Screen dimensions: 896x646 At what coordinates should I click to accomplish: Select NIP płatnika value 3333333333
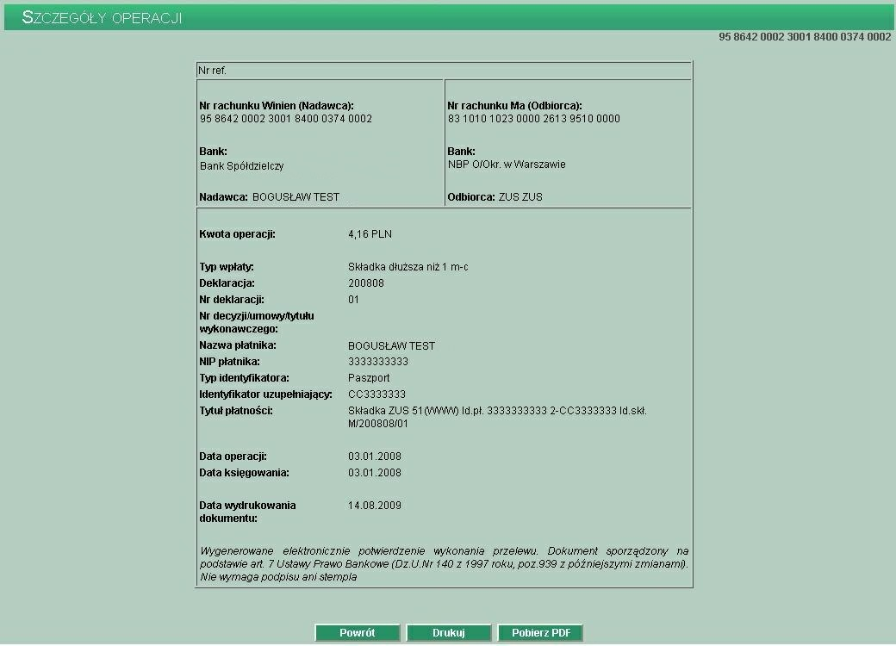pos(377,362)
